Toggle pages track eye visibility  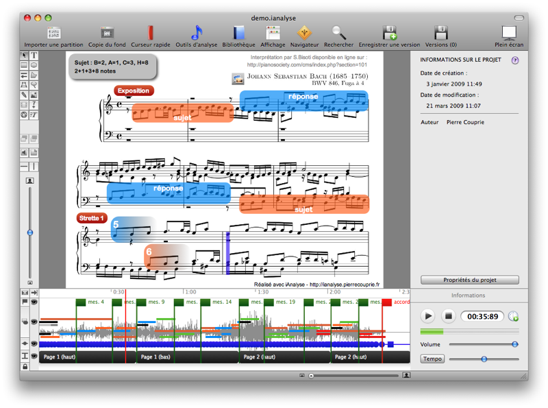34,356
